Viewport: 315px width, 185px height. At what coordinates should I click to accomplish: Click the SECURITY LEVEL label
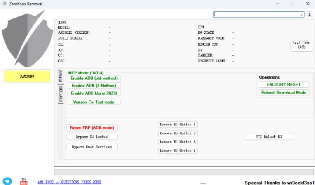(x=213, y=61)
